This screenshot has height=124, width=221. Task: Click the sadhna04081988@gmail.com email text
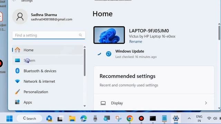tap(51, 19)
